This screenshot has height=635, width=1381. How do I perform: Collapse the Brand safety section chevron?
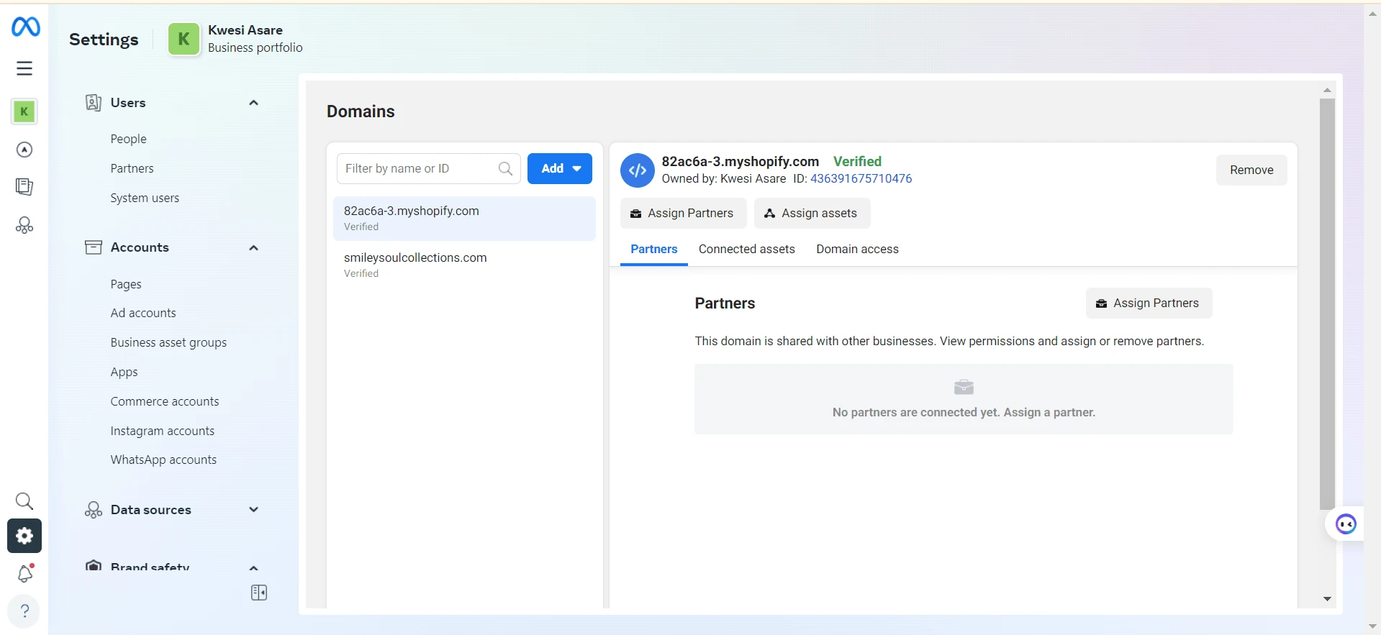[x=253, y=567]
